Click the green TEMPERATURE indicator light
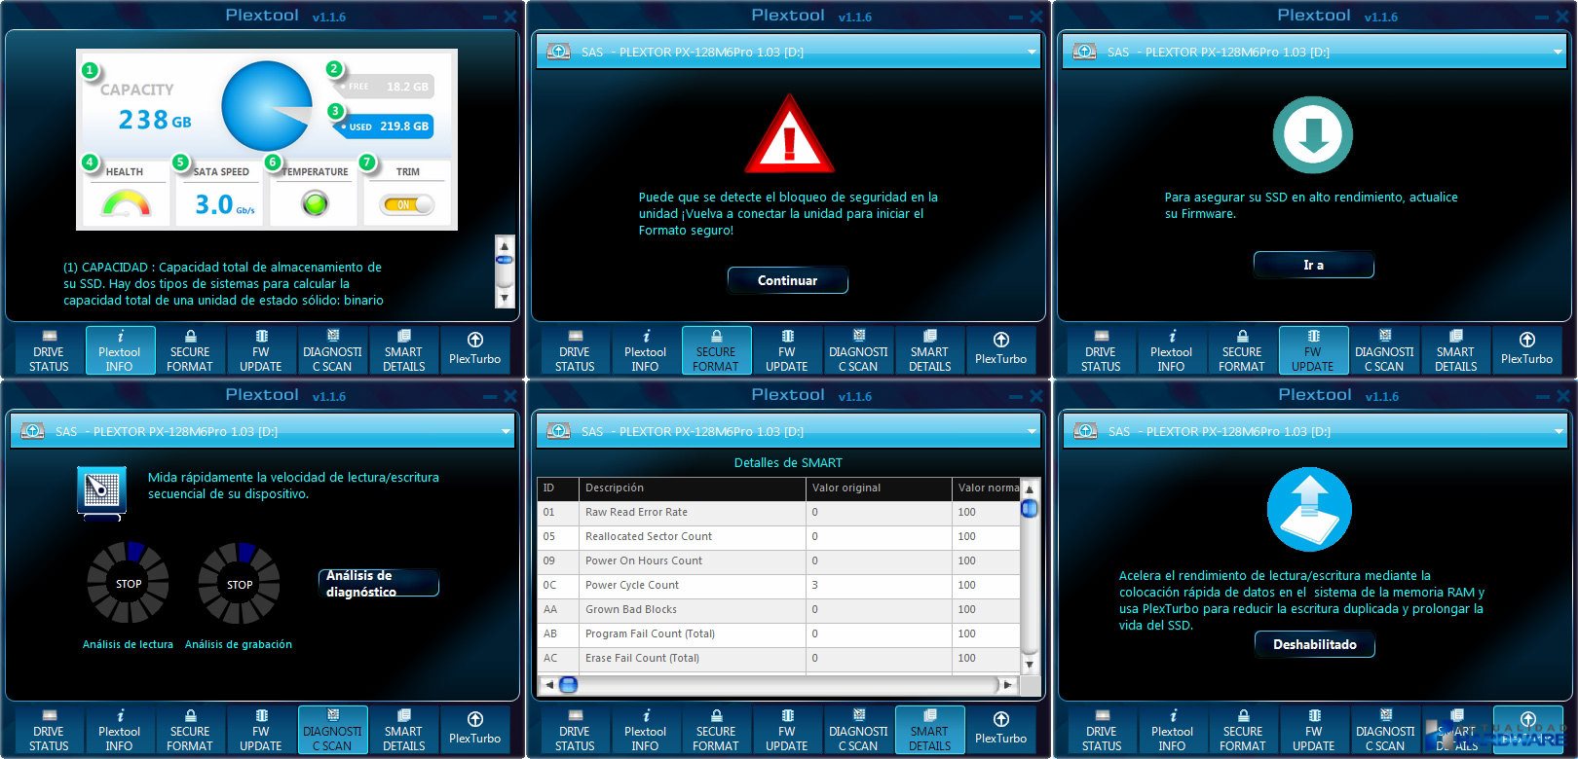This screenshot has width=1578, height=759. click(x=315, y=204)
